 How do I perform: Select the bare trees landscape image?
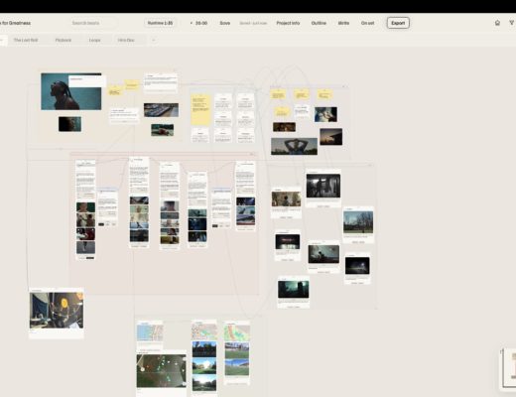tap(358, 222)
